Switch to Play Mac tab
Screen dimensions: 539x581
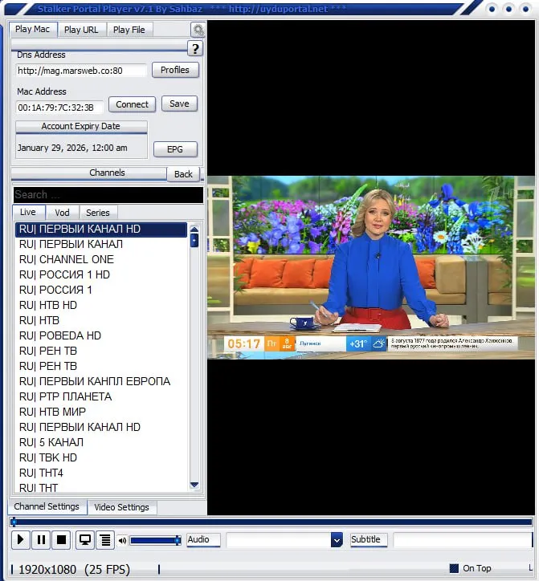click(x=33, y=29)
